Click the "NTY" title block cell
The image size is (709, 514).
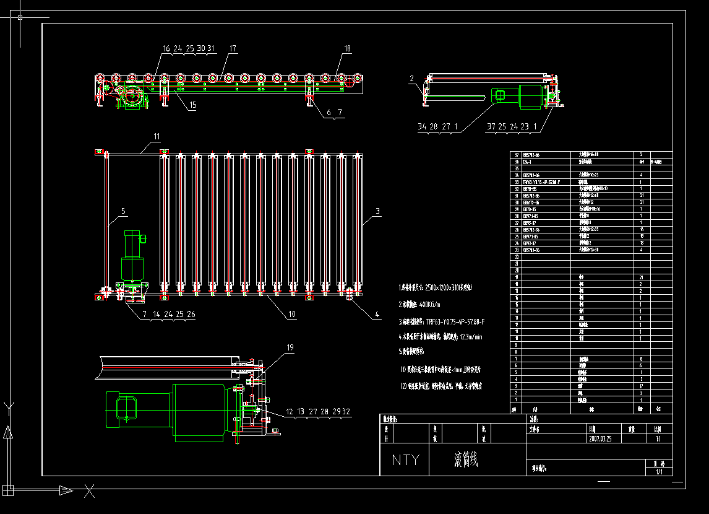click(405, 460)
